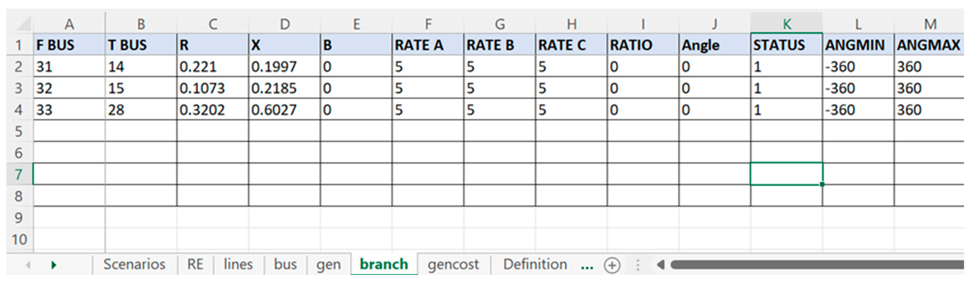The height and width of the screenshot is (283, 973).
Task: Go to the Definition sheet tab
Action: pos(534,264)
